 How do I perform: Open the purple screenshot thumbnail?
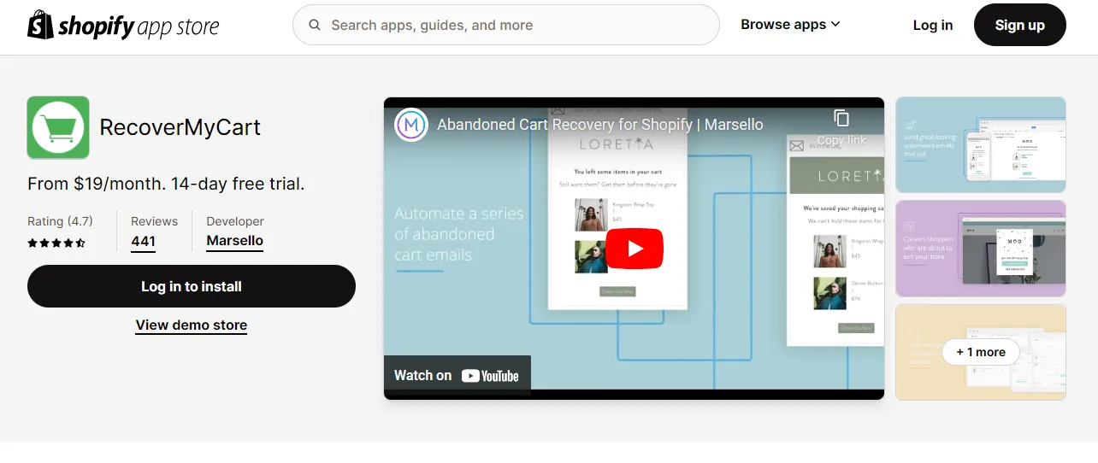coord(981,249)
